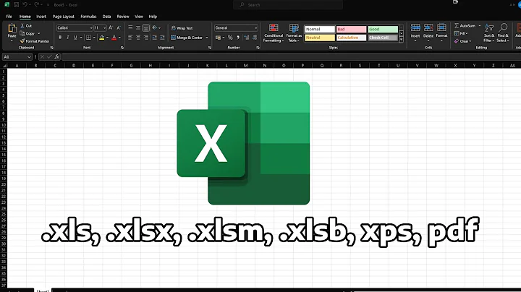Apply the red font color

pyautogui.click(x=114, y=38)
